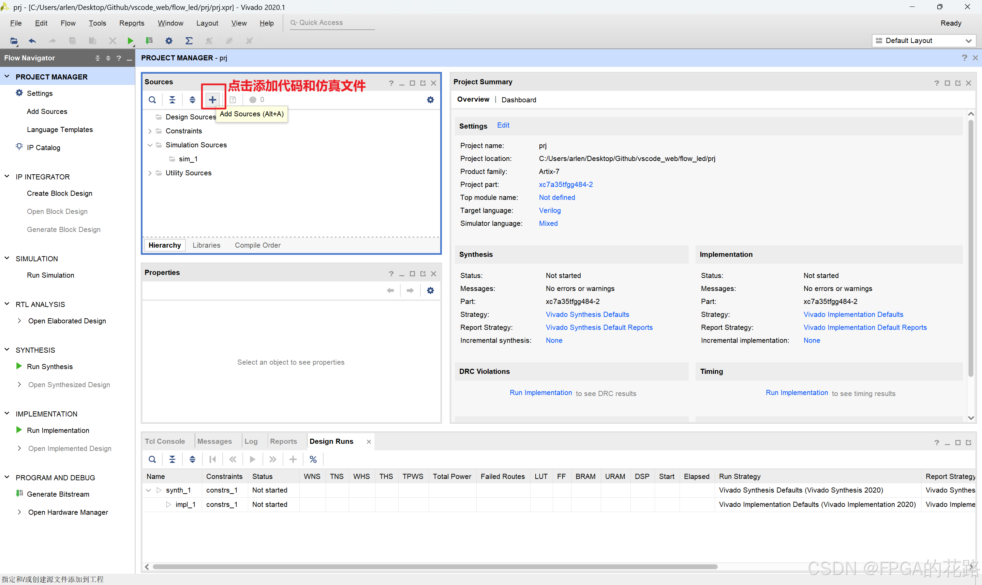Click the Sigma reports toolbar icon

click(x=189, y=41)
